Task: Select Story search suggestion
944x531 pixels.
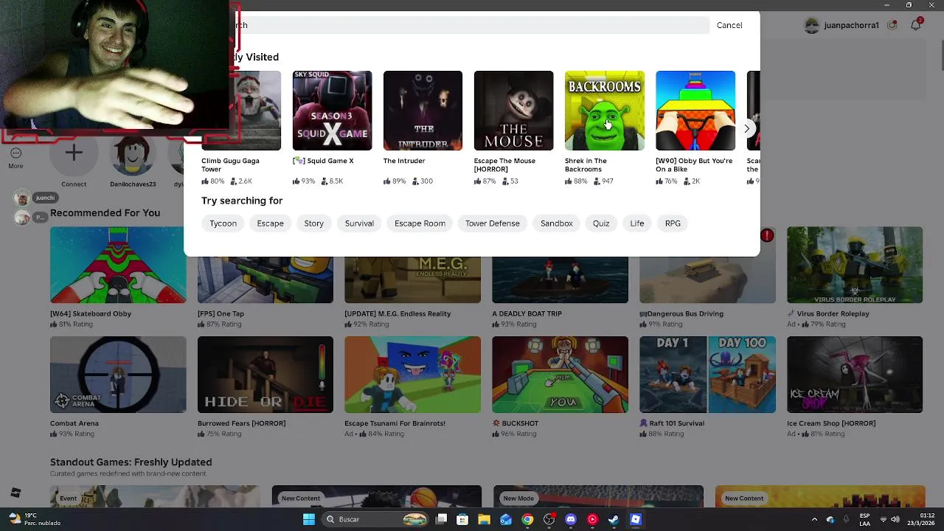Action: click(313, 223)
